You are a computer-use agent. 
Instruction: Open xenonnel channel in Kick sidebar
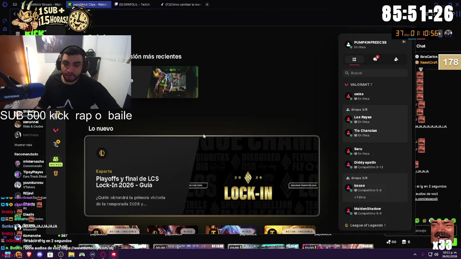[29, 124]
